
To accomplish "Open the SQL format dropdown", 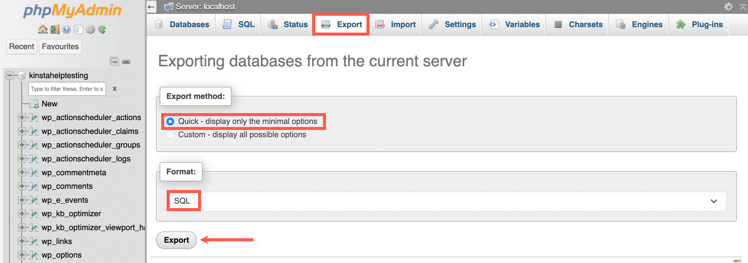I will (x=446, y=201).
